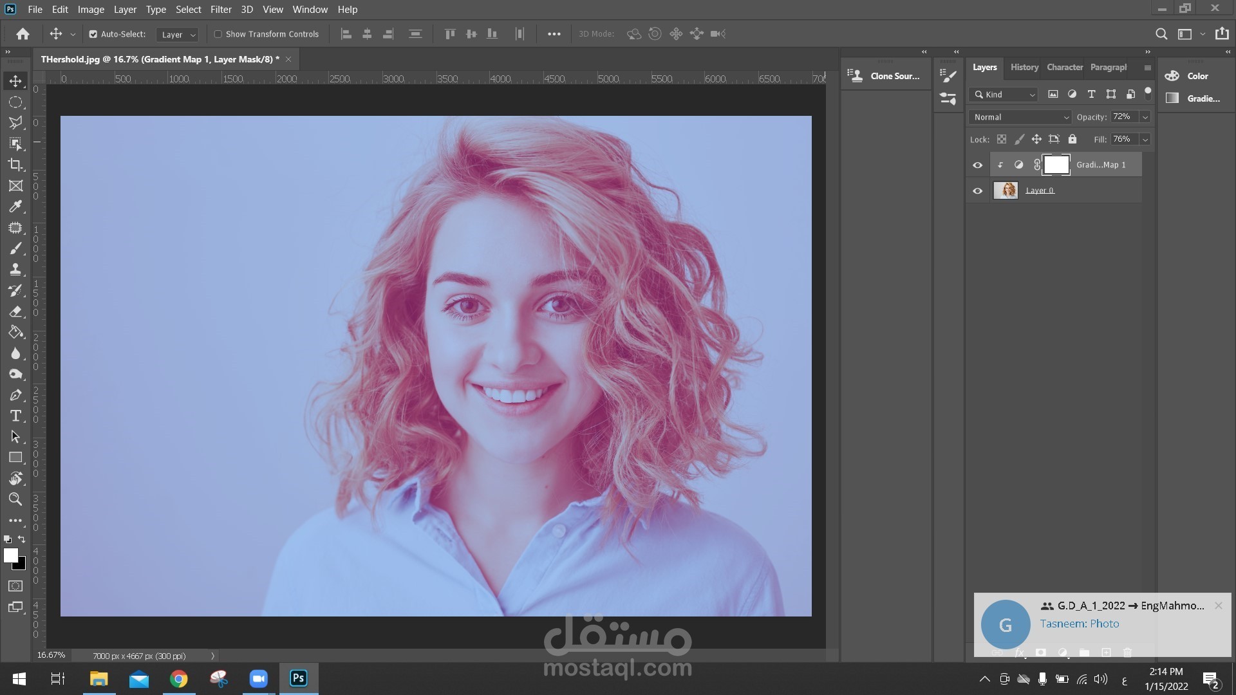
Task: Click the lock all layer icon
Action: point(1072,139)
